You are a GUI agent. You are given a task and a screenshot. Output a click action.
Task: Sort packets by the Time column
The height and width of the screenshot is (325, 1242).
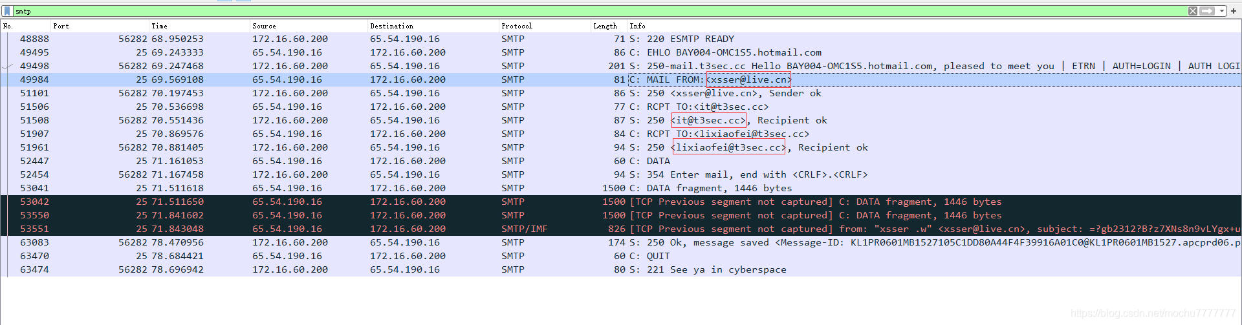[x=200, y=26]
